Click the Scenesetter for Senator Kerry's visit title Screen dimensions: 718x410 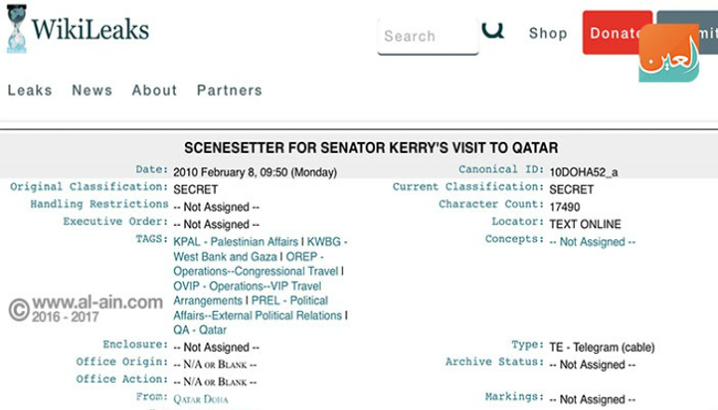point(371,148)
